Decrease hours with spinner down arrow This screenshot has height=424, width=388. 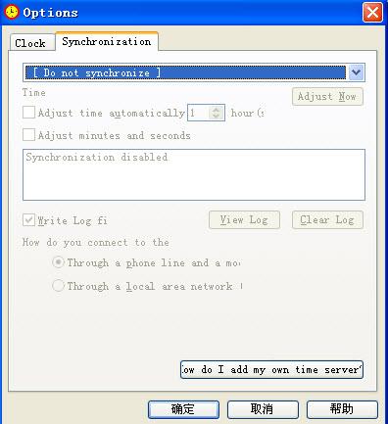[x=216, y=117]
